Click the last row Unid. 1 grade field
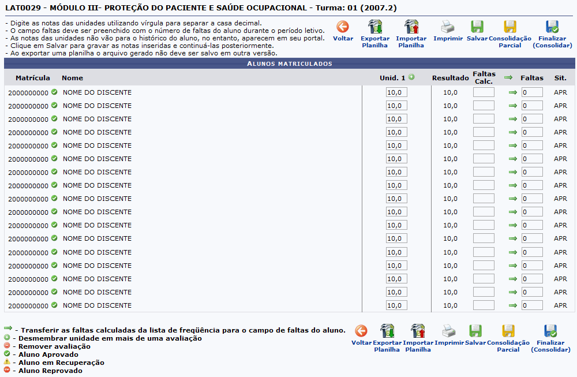 396,305
